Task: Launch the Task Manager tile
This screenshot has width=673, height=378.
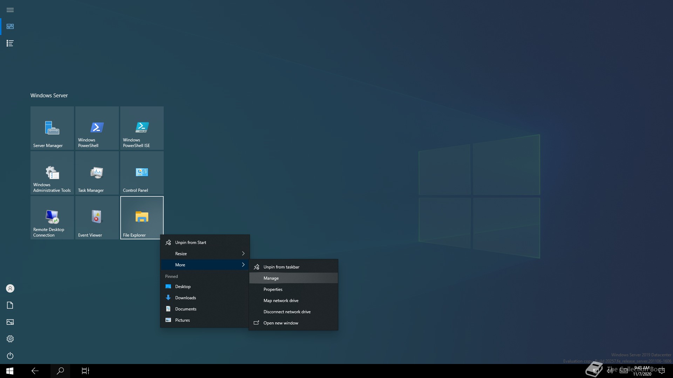Action: [97, 173]
